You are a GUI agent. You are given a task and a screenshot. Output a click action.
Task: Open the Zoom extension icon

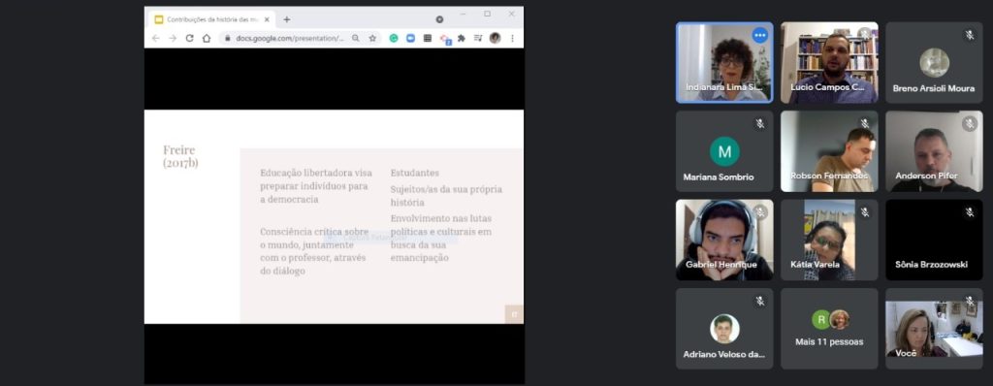(x=410, y=38)
